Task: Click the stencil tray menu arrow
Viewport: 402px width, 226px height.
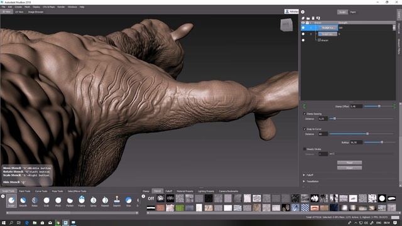Action: click(143, 196)
